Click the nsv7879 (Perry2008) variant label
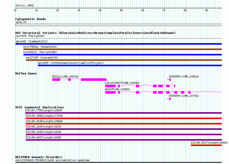 30,36
